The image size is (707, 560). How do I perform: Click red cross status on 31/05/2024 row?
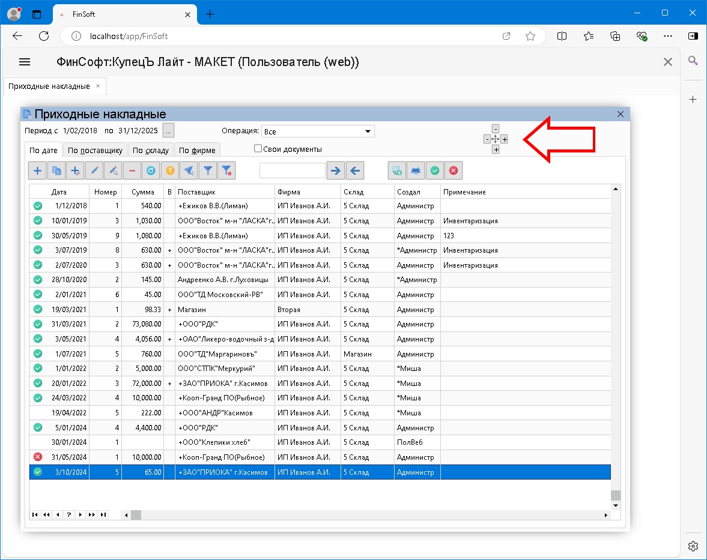point(38,457)
